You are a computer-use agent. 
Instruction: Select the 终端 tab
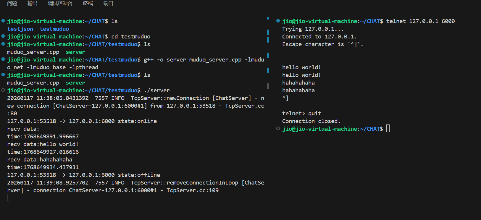pos(88,3)
